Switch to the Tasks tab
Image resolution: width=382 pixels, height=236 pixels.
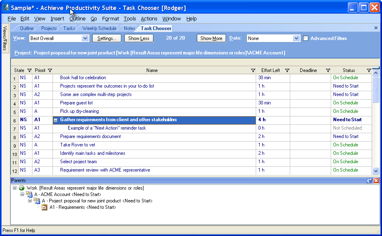point(69,28)
